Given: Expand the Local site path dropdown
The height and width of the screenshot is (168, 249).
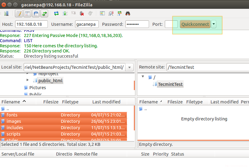Looking at the screenshot, I should pos(129,67).
